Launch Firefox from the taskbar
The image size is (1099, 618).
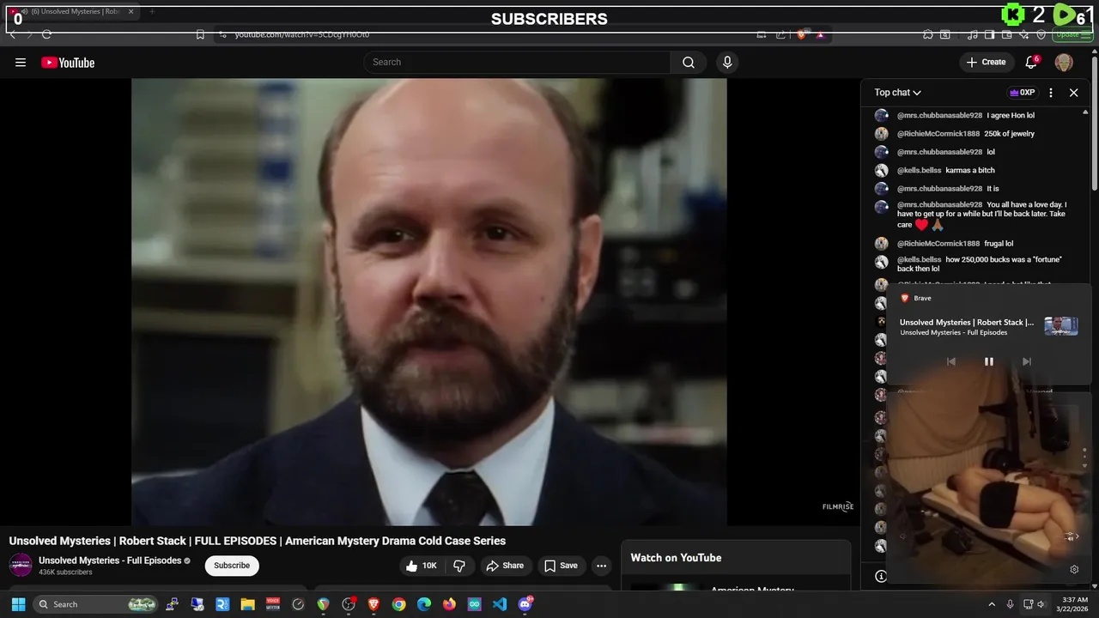coord(449,604)
